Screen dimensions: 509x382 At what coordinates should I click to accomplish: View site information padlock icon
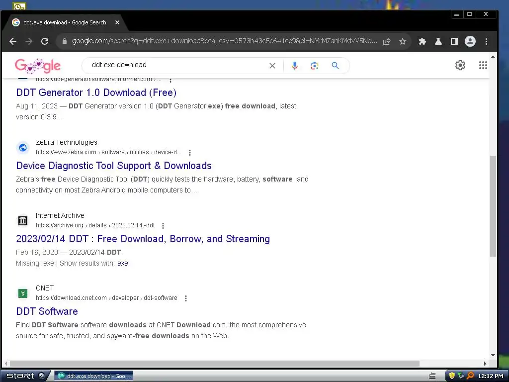tap(64, 41)
